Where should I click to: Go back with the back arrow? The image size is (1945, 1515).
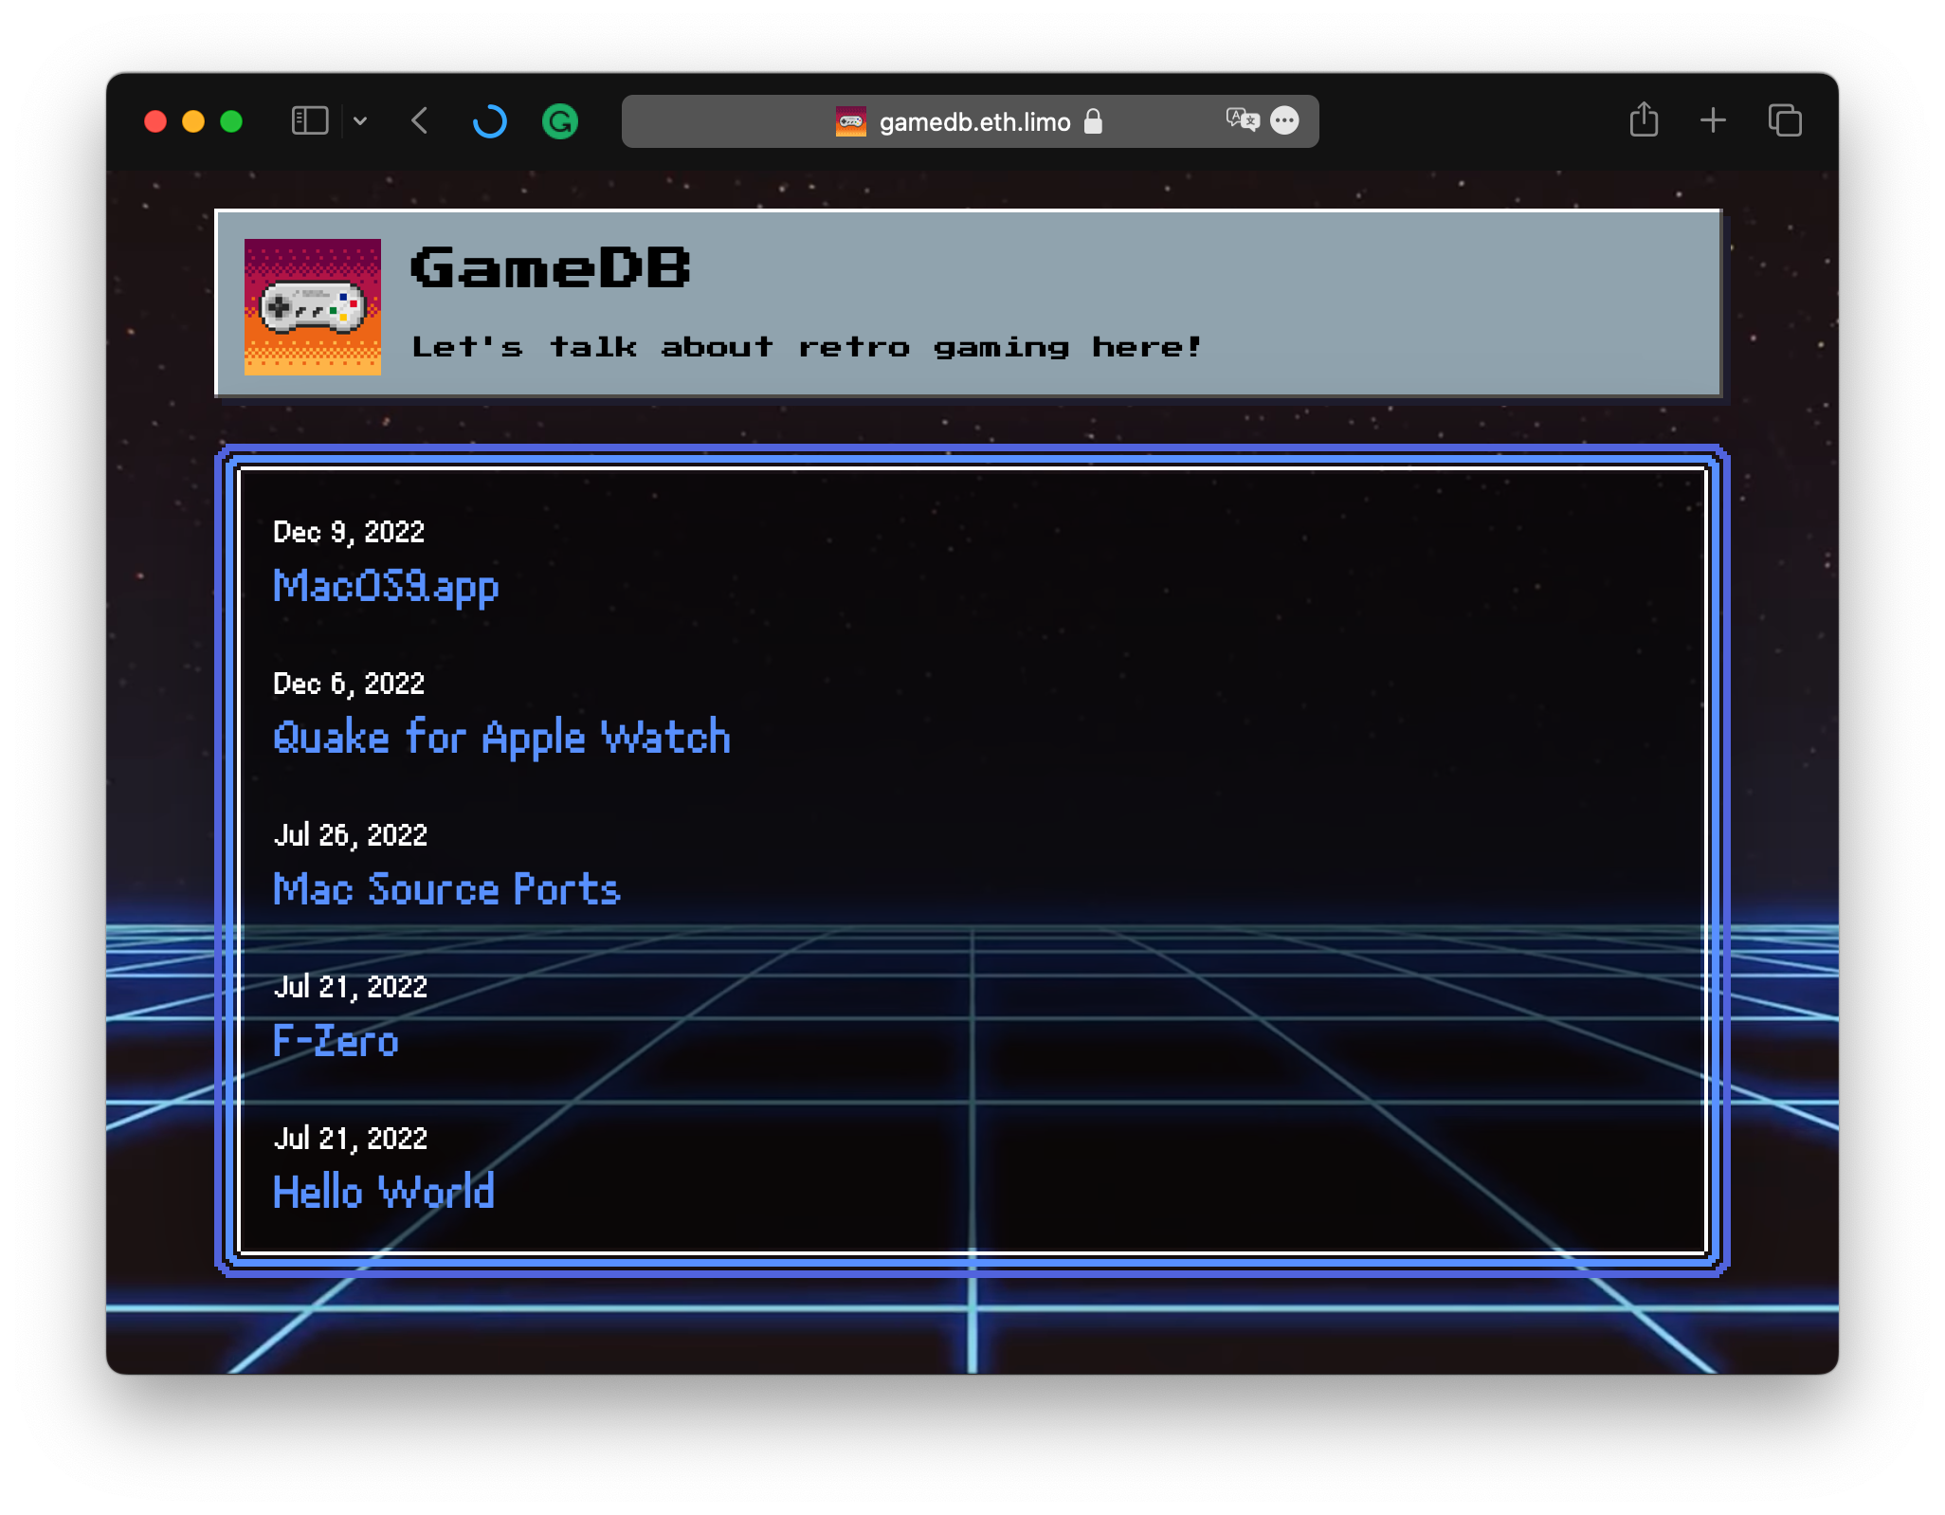(421, 121)
